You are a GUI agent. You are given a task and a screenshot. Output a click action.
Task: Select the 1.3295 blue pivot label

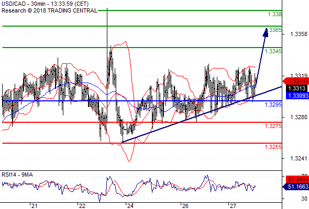click(273, 104)
